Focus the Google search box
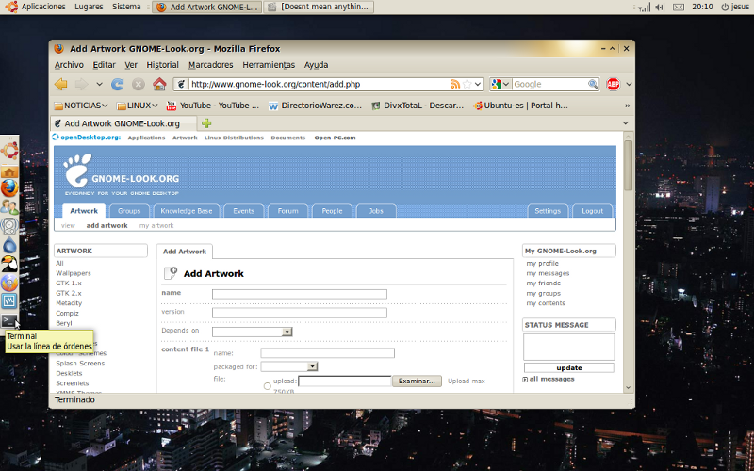Screen dimensions: 754x471 click(549, 84)
